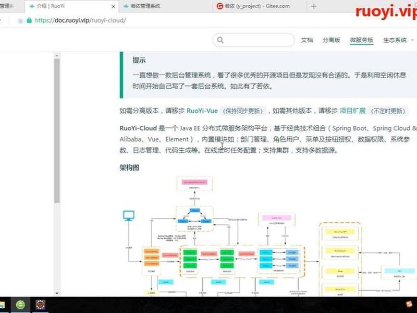Click the sidebar scrollbar thumb
Screen dimensions: 417x313
57,131
